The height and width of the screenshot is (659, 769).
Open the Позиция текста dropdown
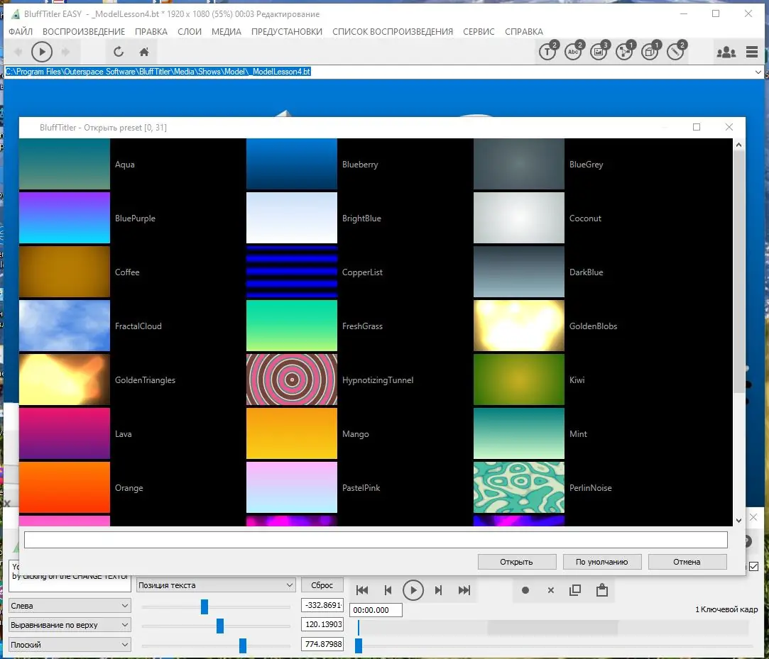pos(216,585)
